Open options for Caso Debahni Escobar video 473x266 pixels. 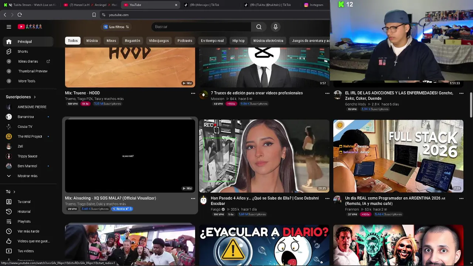coord(327,198)
